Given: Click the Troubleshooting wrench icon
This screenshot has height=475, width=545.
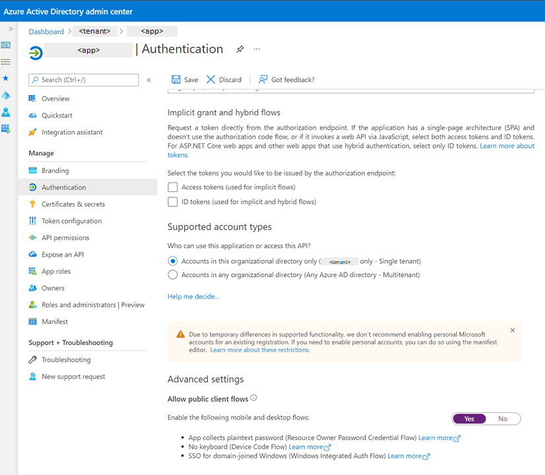Looking at the screenshot, I should [x=32, y=360].
